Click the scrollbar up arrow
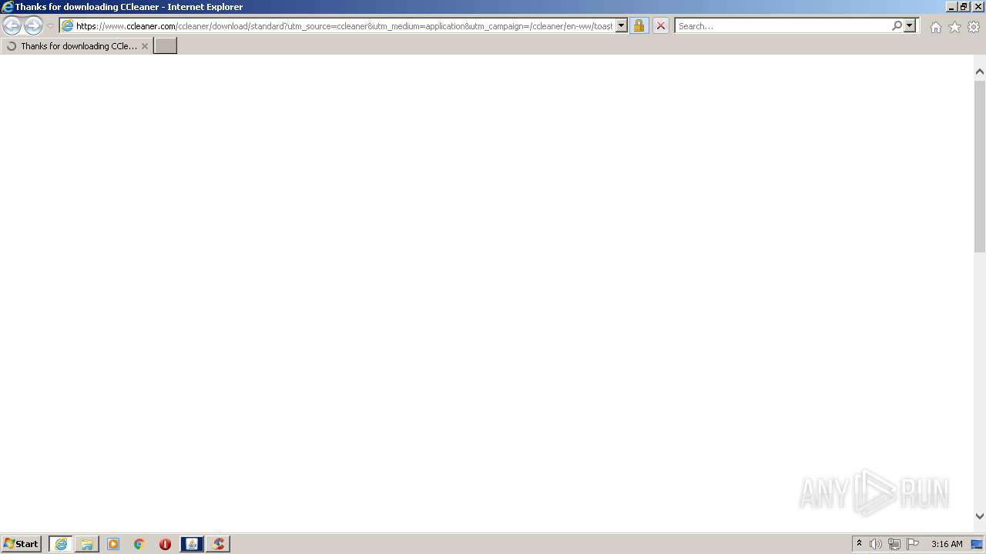The image size is (986, 554). point(980,72)
